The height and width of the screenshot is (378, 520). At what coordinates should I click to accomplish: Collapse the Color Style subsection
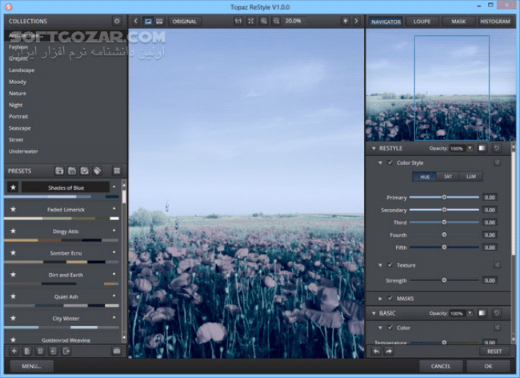pyautogui.click(x=380, y=163)
